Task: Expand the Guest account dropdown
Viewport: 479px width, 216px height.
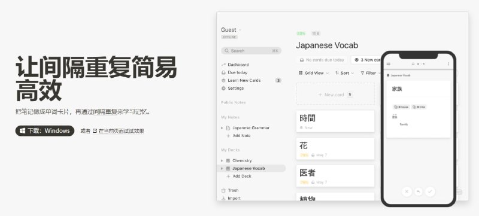Action: 231,30
